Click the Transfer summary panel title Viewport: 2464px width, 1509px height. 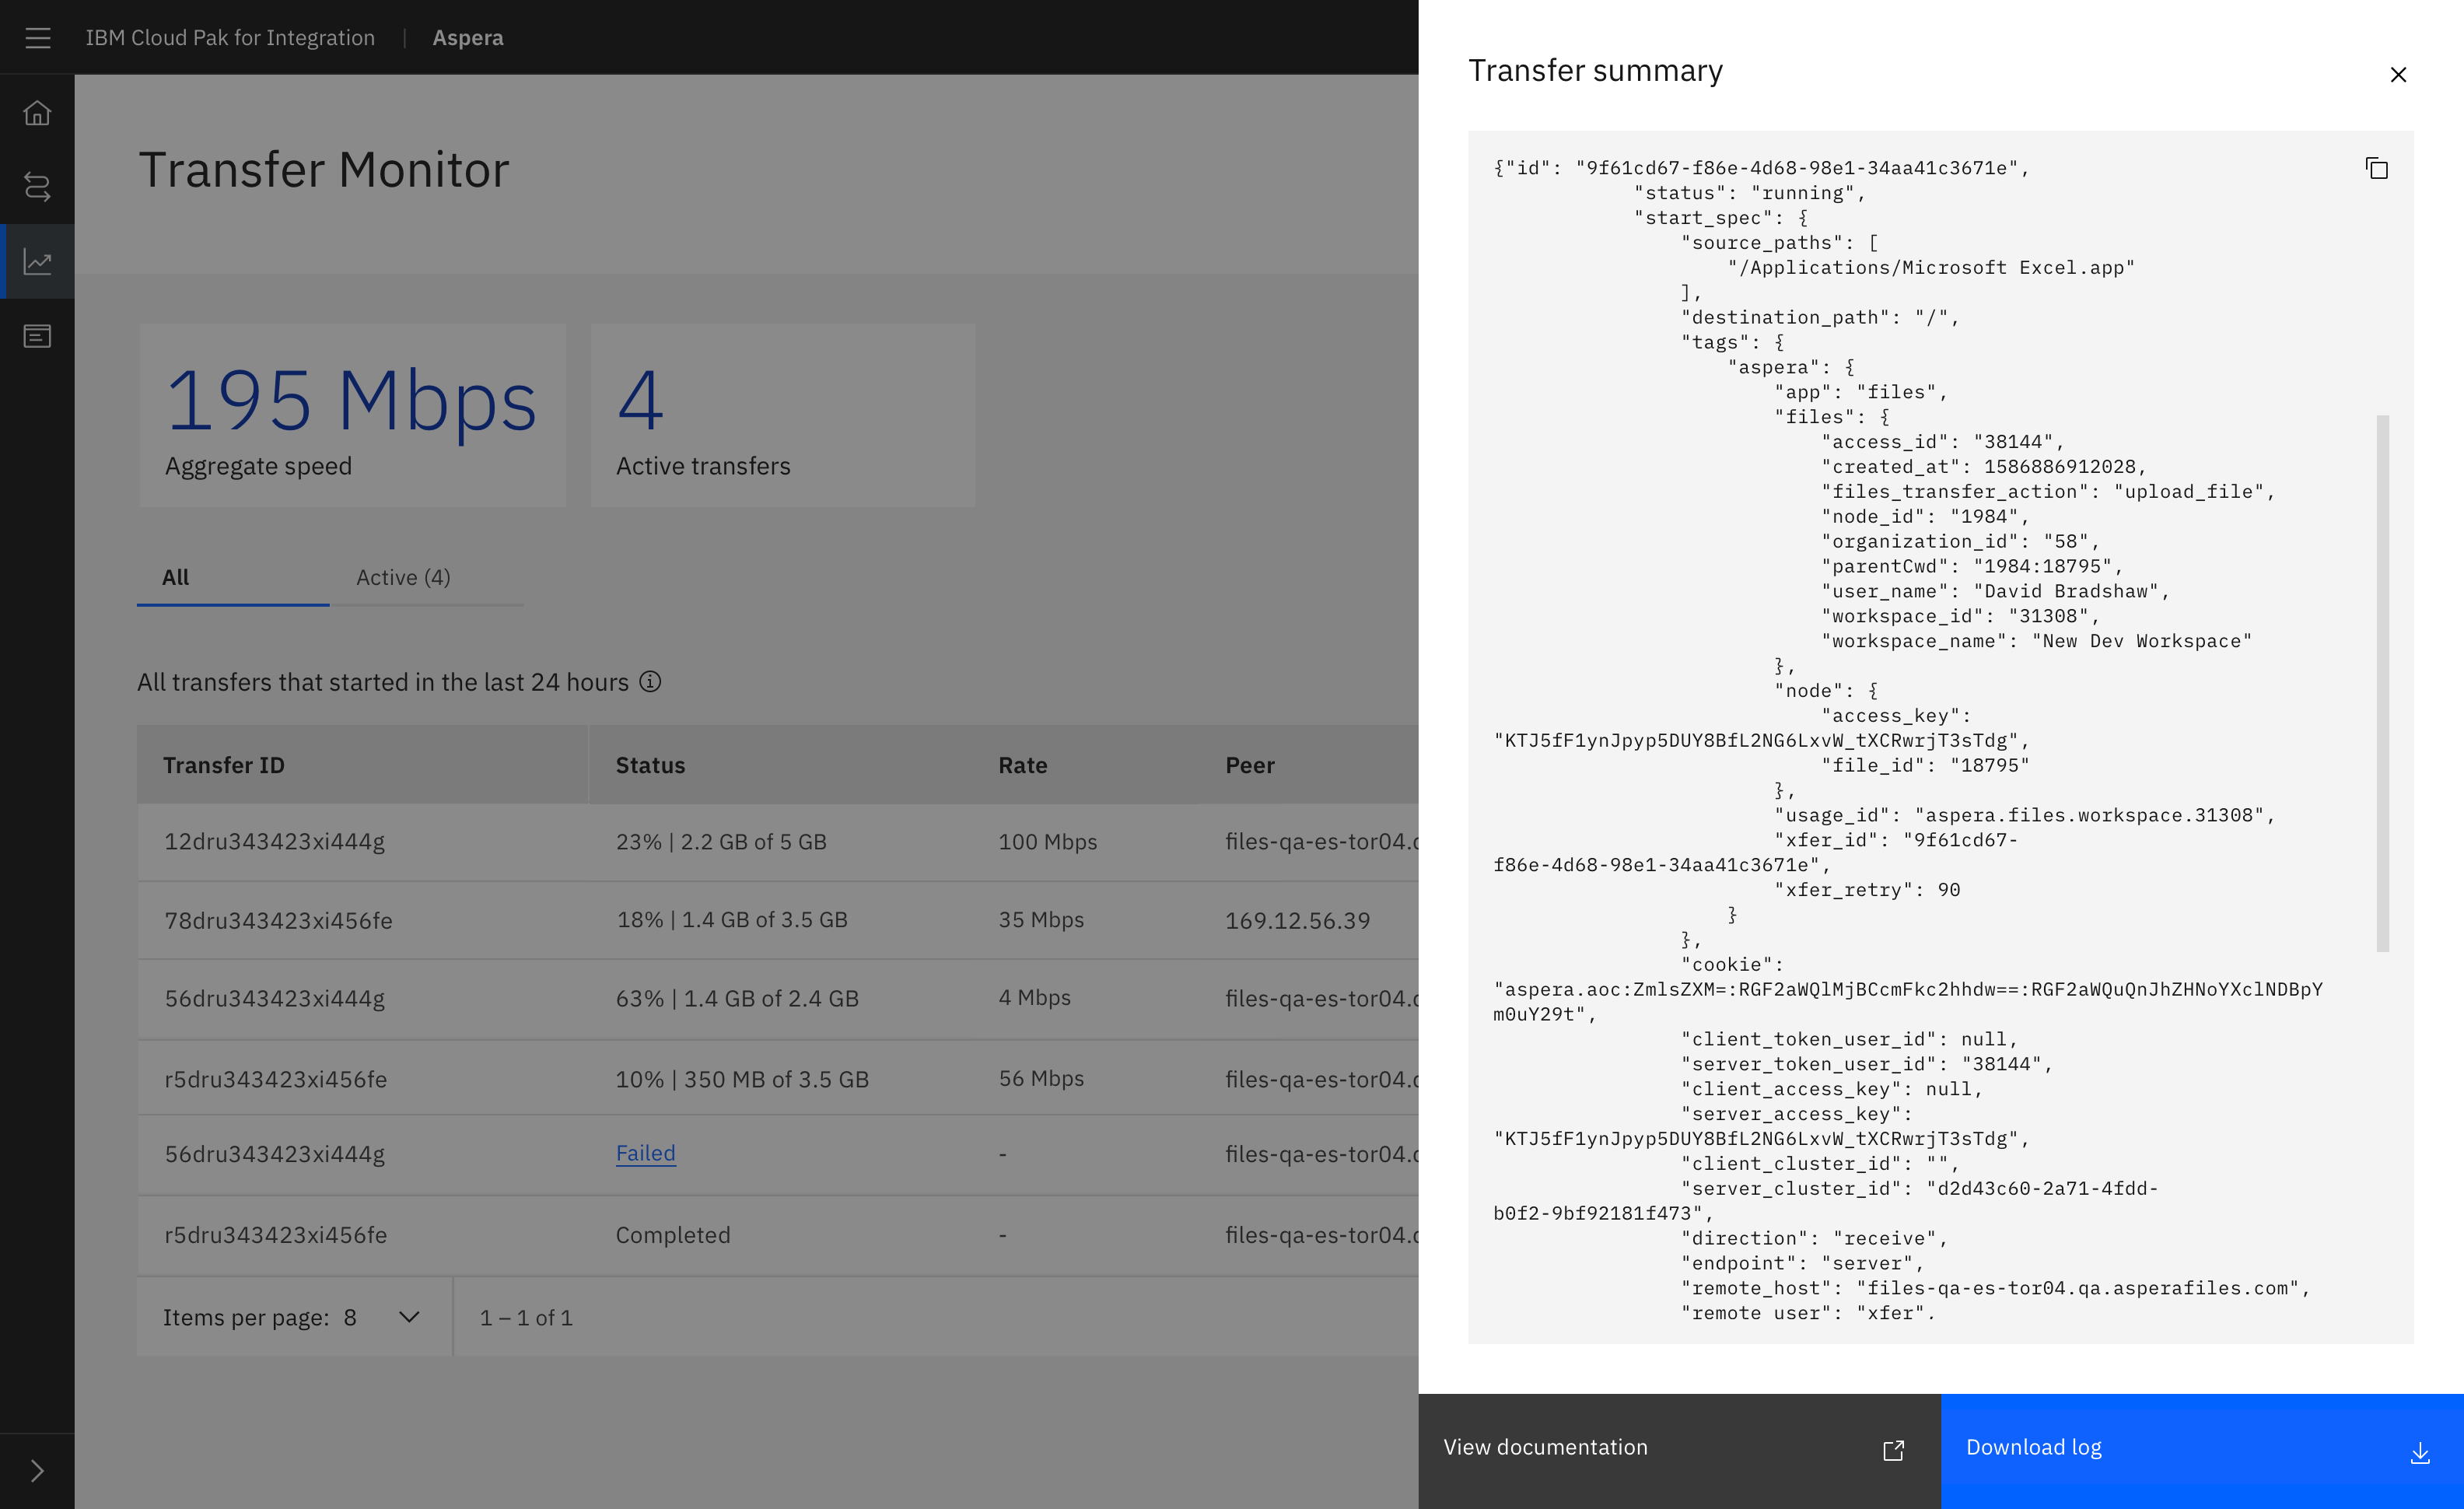coord(1595,71)
